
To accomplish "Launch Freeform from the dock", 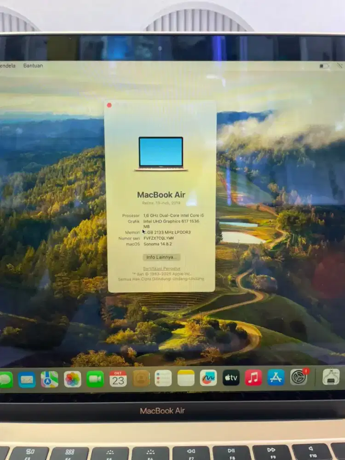I will pyautogui.click(x=208, y=378).
